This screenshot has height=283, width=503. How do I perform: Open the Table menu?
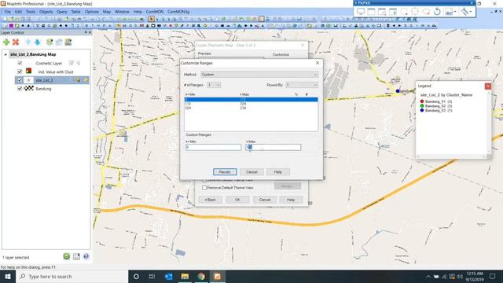click(75, 12)
